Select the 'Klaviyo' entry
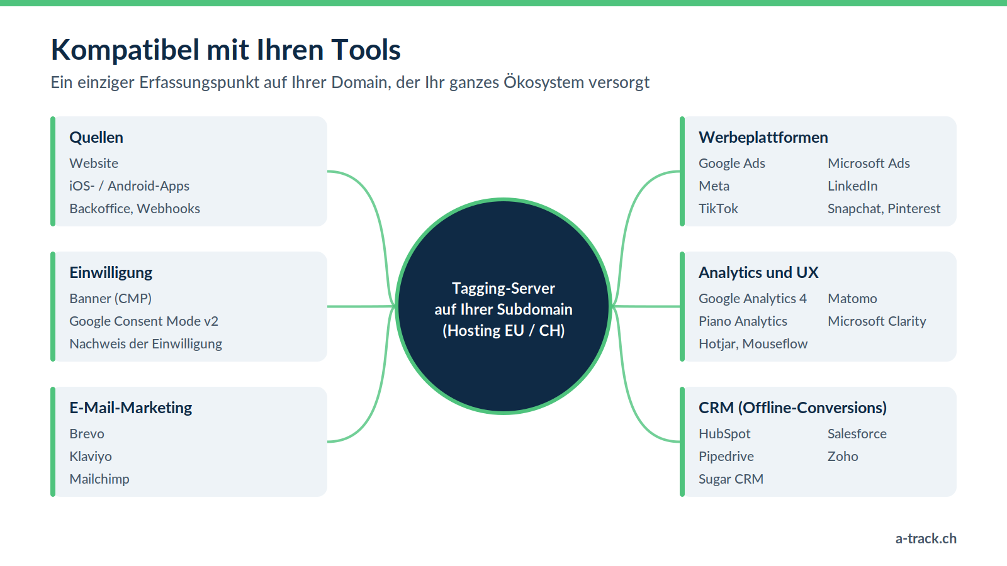 point(91,456)
